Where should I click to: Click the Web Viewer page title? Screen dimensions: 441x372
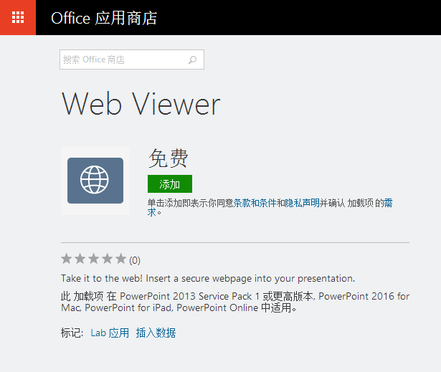[x=141, y=105]
